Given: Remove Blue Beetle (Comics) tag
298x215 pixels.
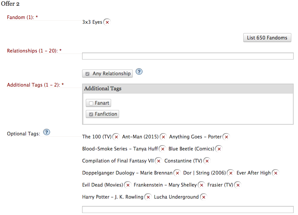Looking at the screenshot, I should click(x=219, y=149).
